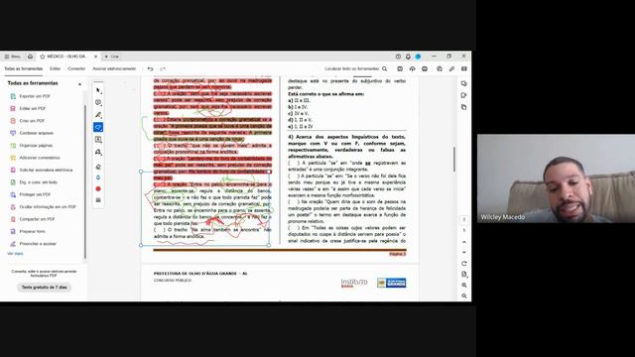Go to the next page arrow
Screen dimensions: 635x357
(464, 252)
